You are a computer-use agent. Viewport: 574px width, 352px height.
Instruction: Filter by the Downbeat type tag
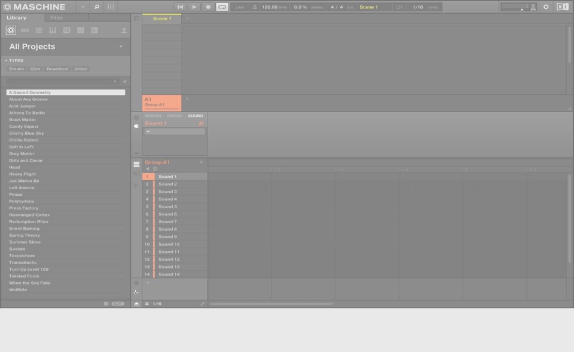pyautogui.click(x=57, y=69)
